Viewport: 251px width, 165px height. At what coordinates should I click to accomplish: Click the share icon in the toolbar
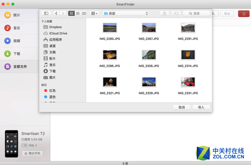[x=165, y=13]
